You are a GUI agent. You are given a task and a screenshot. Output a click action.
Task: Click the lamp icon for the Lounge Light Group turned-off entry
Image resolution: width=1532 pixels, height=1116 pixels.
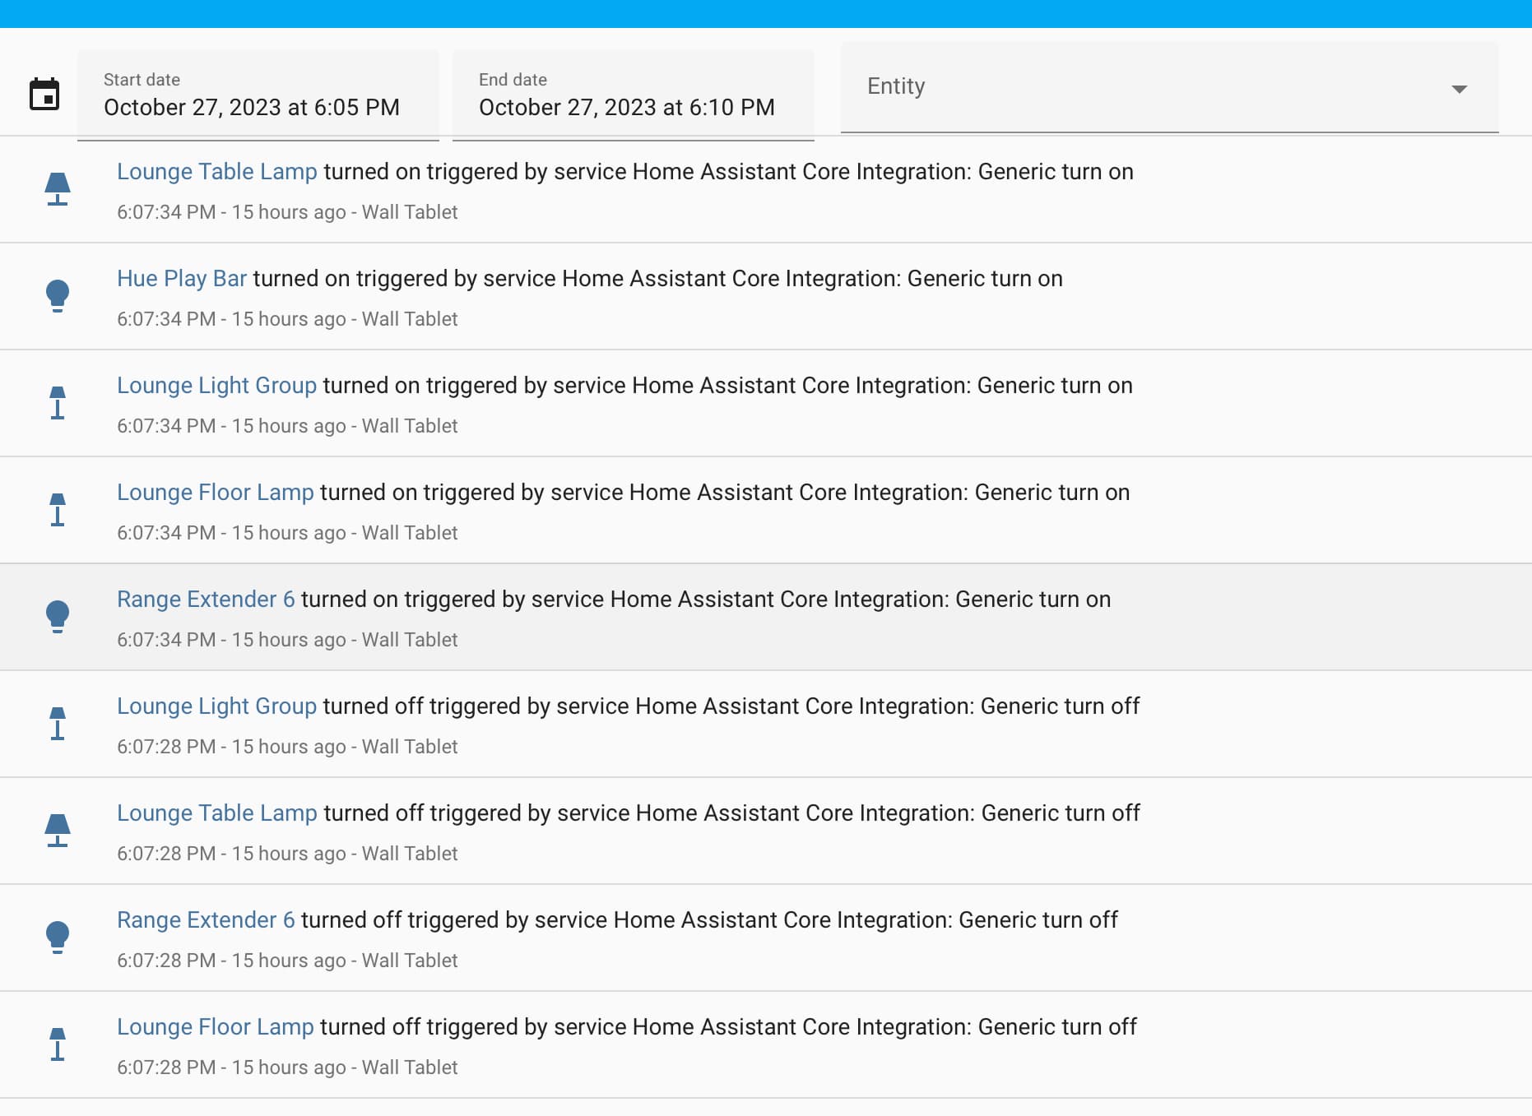(x=58, y=724)
